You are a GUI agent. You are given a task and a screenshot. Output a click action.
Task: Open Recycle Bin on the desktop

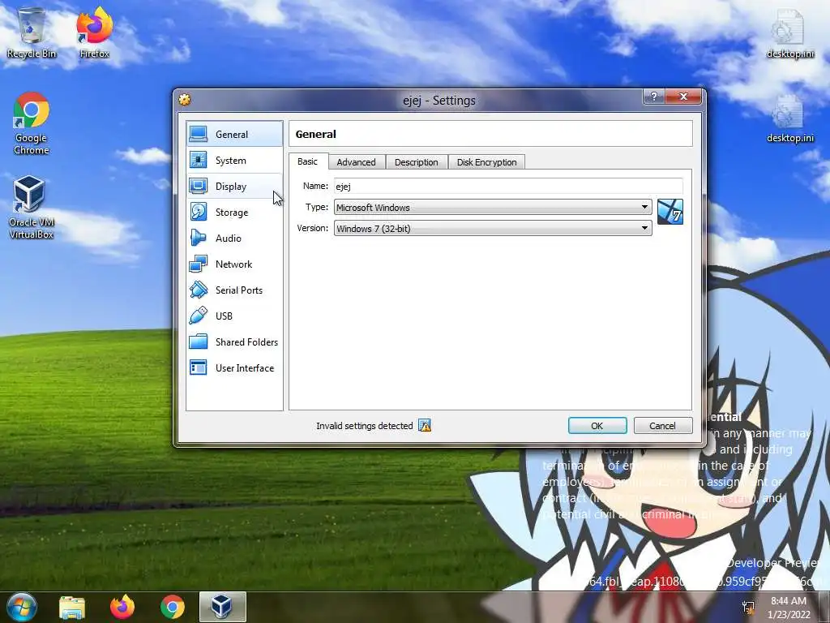coord(32,33)
